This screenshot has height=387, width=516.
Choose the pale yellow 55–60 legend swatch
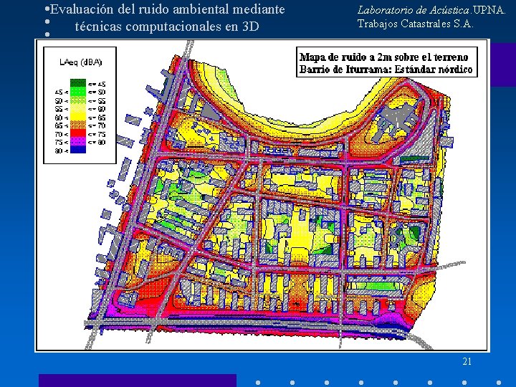click(78, 109)
